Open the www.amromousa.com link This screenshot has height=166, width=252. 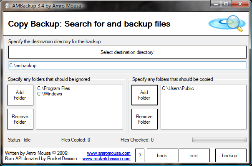(108, 153)
